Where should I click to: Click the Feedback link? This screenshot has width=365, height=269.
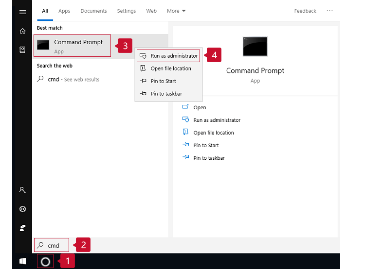pos(305,11)
